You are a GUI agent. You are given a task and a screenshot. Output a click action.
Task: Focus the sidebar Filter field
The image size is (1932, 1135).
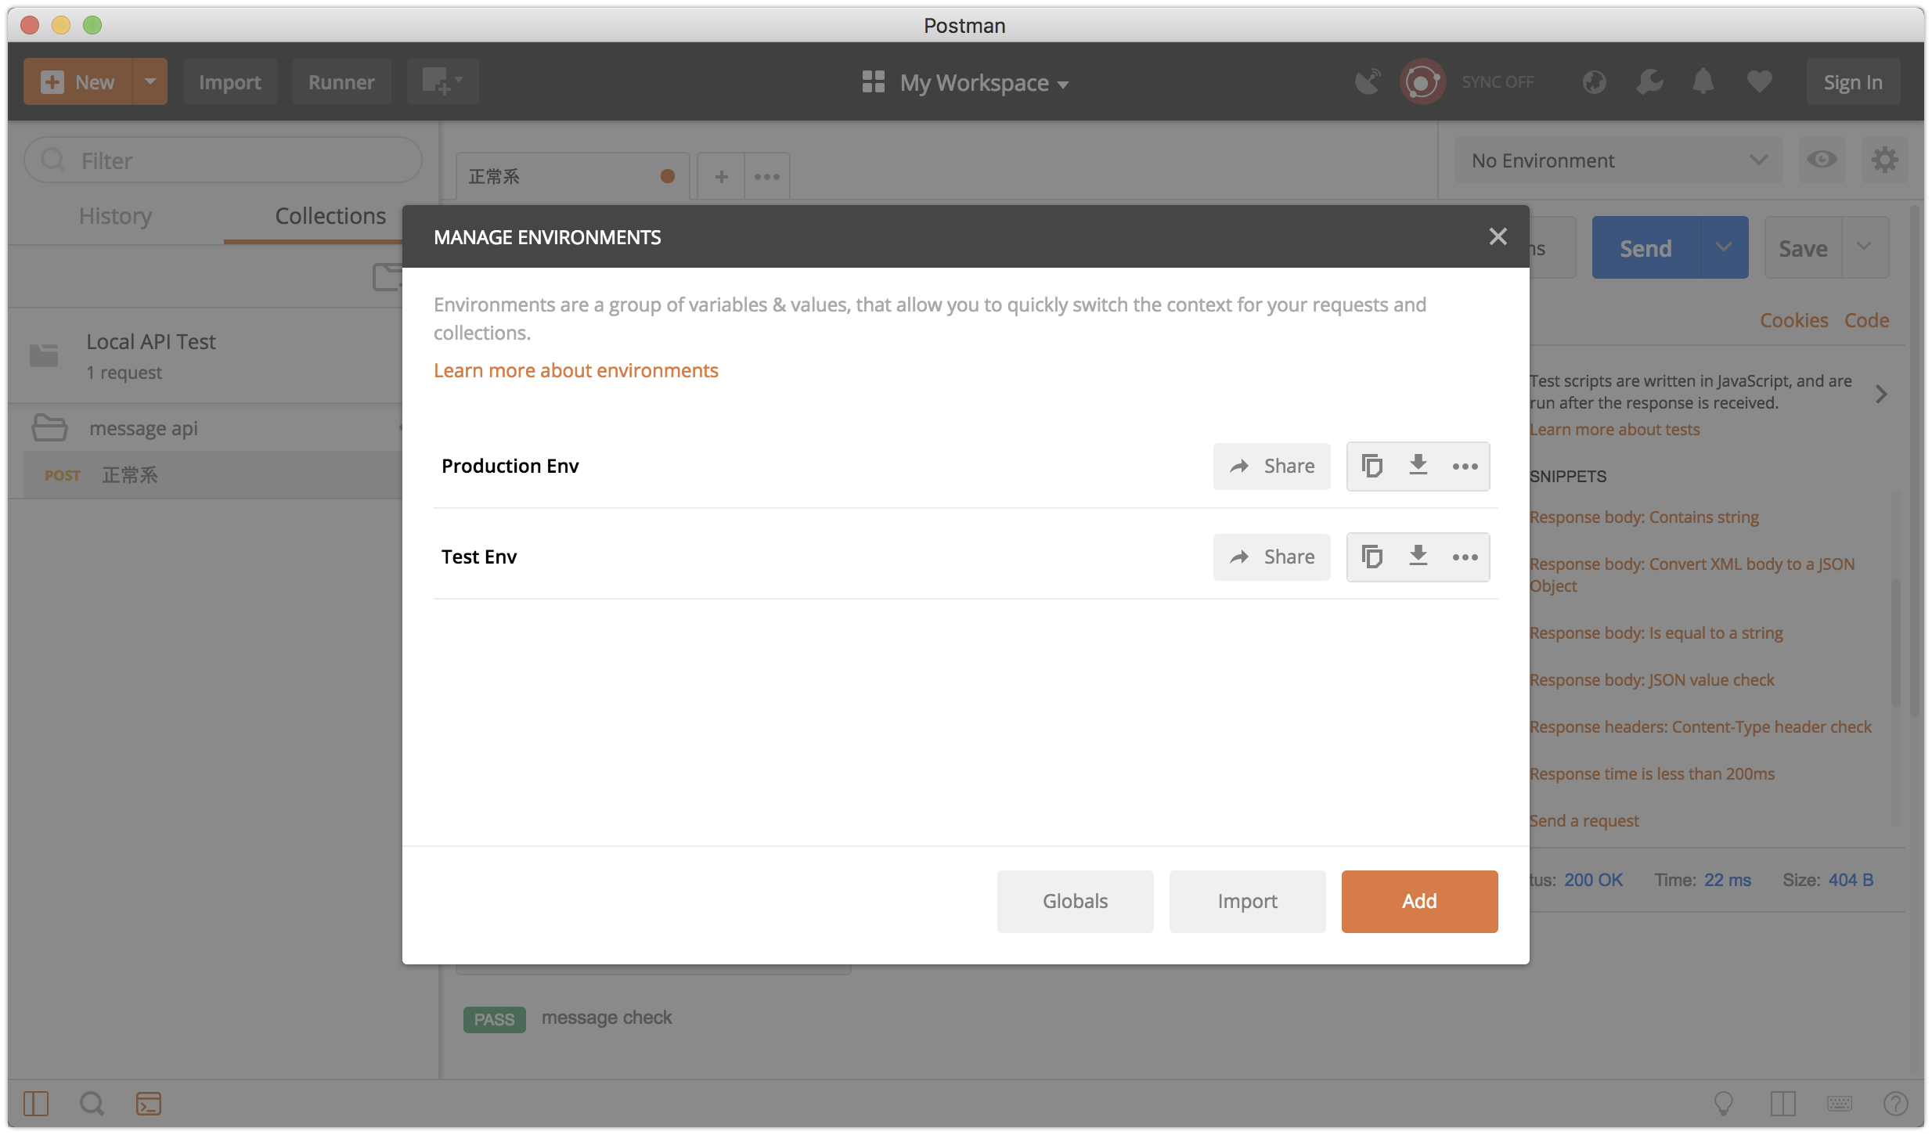(x=223, y=160)
